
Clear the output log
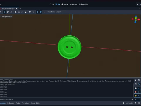click(136, 80)
